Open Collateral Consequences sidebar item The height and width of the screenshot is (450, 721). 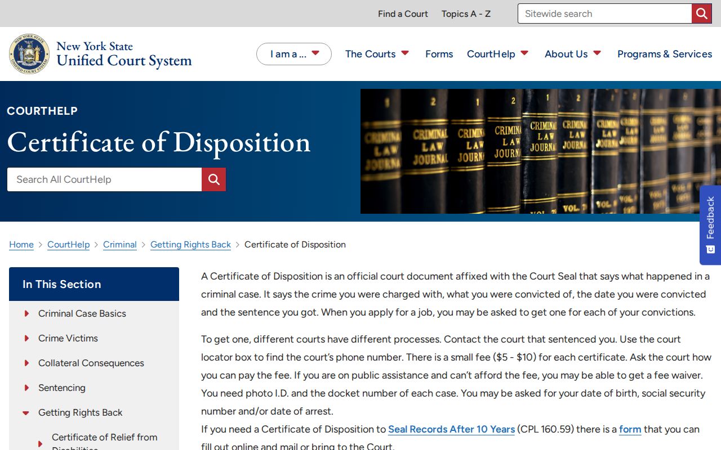[x=91, y=363]
